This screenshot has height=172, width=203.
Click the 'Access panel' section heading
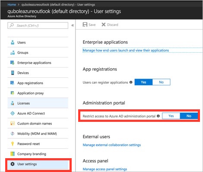95,161
